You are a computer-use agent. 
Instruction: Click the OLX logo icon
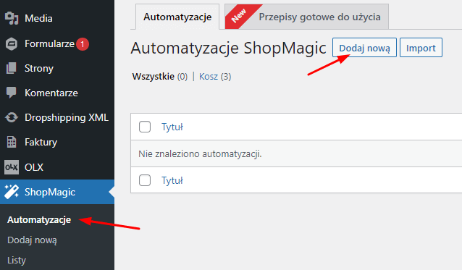coord(12,167)
